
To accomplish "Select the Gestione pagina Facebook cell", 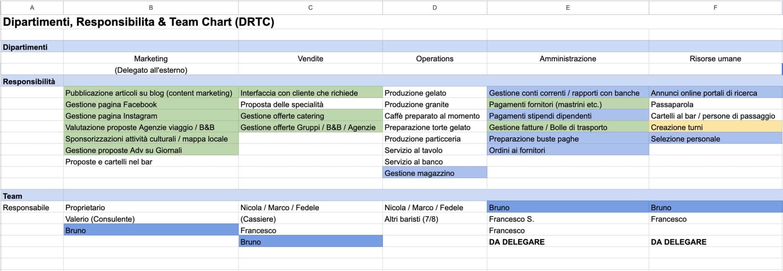I will [151, 104].
